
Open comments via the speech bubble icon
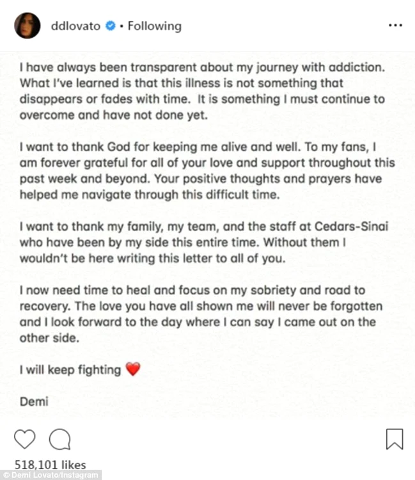coord(59,439)
